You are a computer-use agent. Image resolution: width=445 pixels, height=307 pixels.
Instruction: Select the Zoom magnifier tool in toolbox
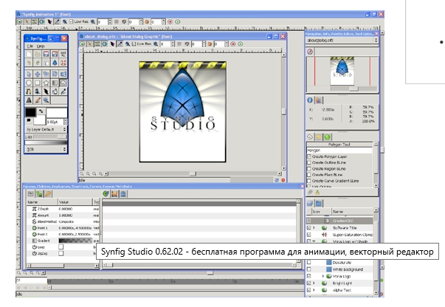(46, 100)
